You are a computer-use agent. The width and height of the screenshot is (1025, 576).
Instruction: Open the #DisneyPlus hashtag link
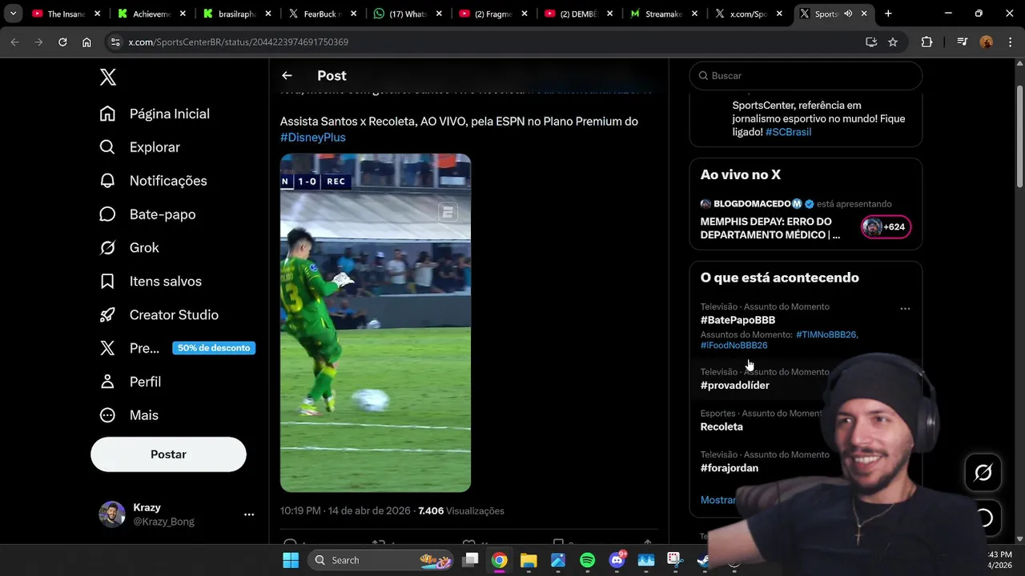313,138
